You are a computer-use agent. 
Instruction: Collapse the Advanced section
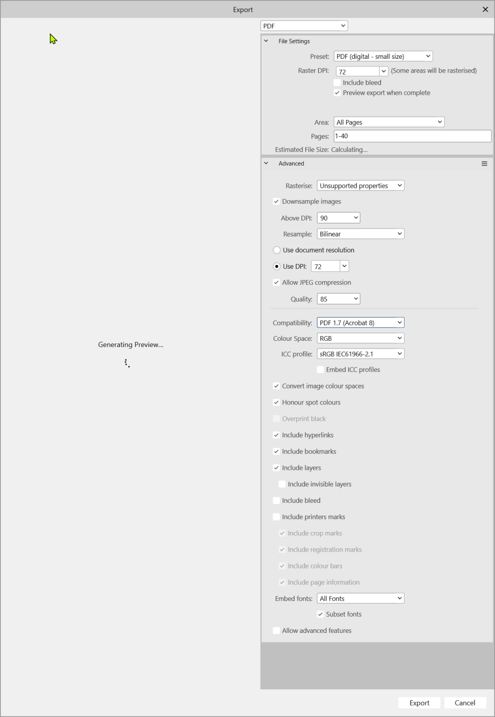pyautogui.click(x=266, y=163)
